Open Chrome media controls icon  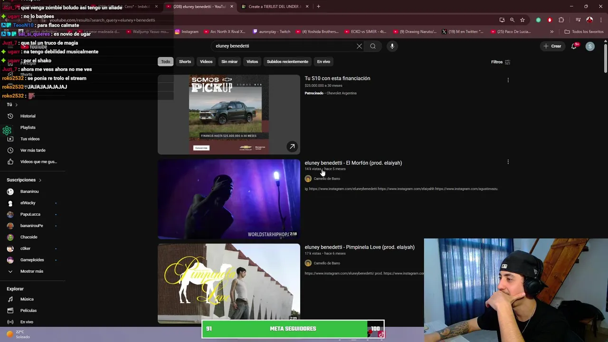pos(578,20)
